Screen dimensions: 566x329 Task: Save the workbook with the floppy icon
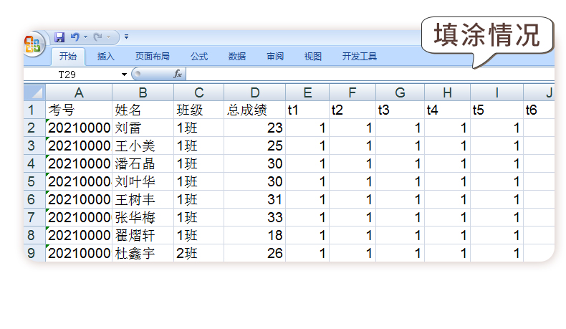[59, 37]
